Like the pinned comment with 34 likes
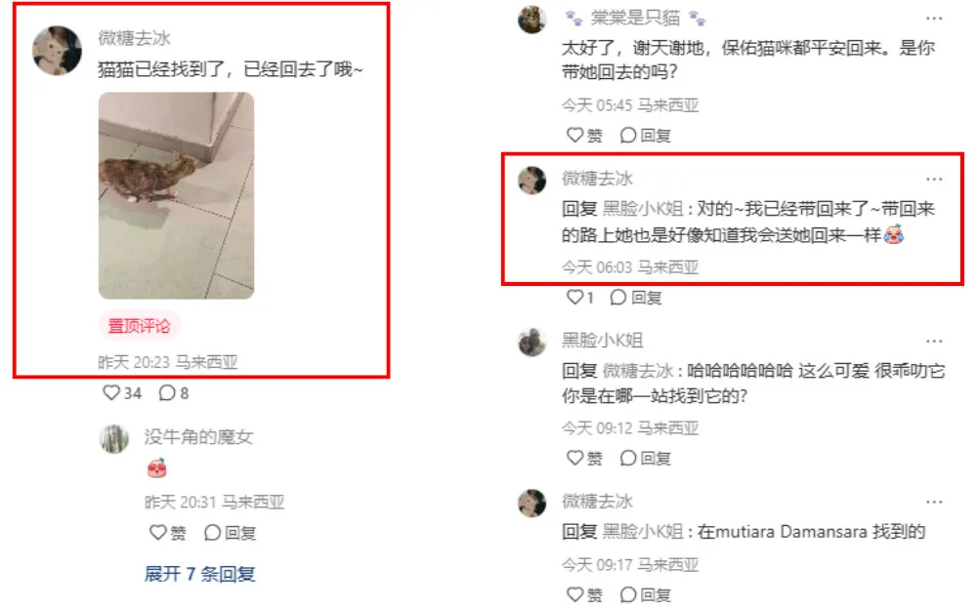The height and width of the screenshot is (608, 977). coord(122,393)
